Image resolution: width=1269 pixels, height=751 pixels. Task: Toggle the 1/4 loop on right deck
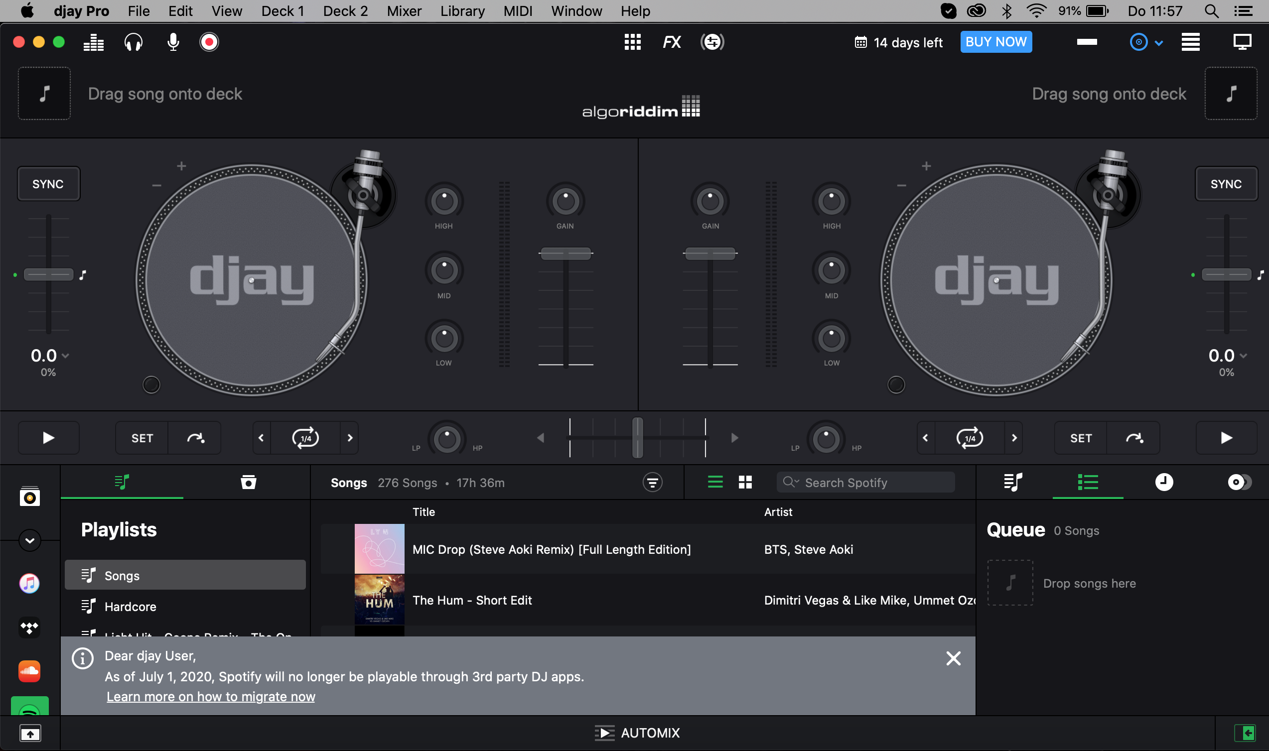click(x=970, y=438)
